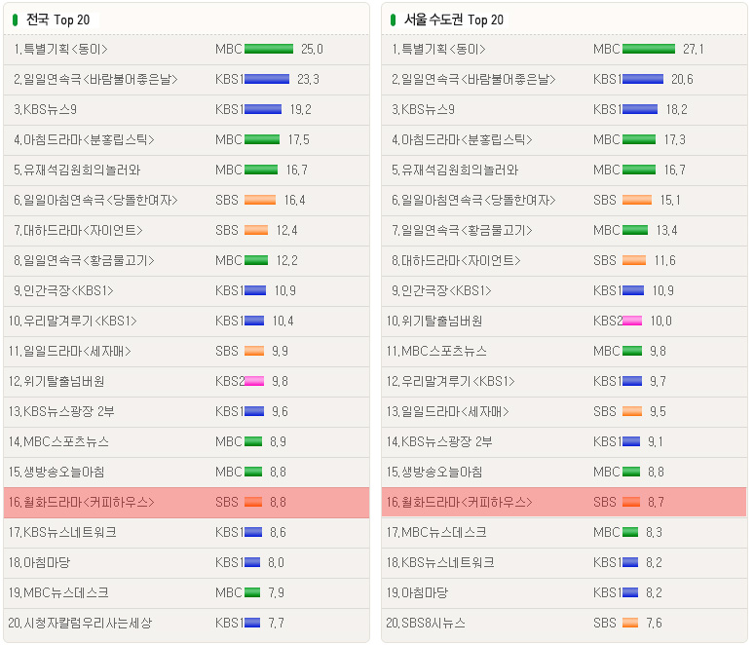Click the rating value 9.1
This screenshot has width=754, height=645.
656,442
